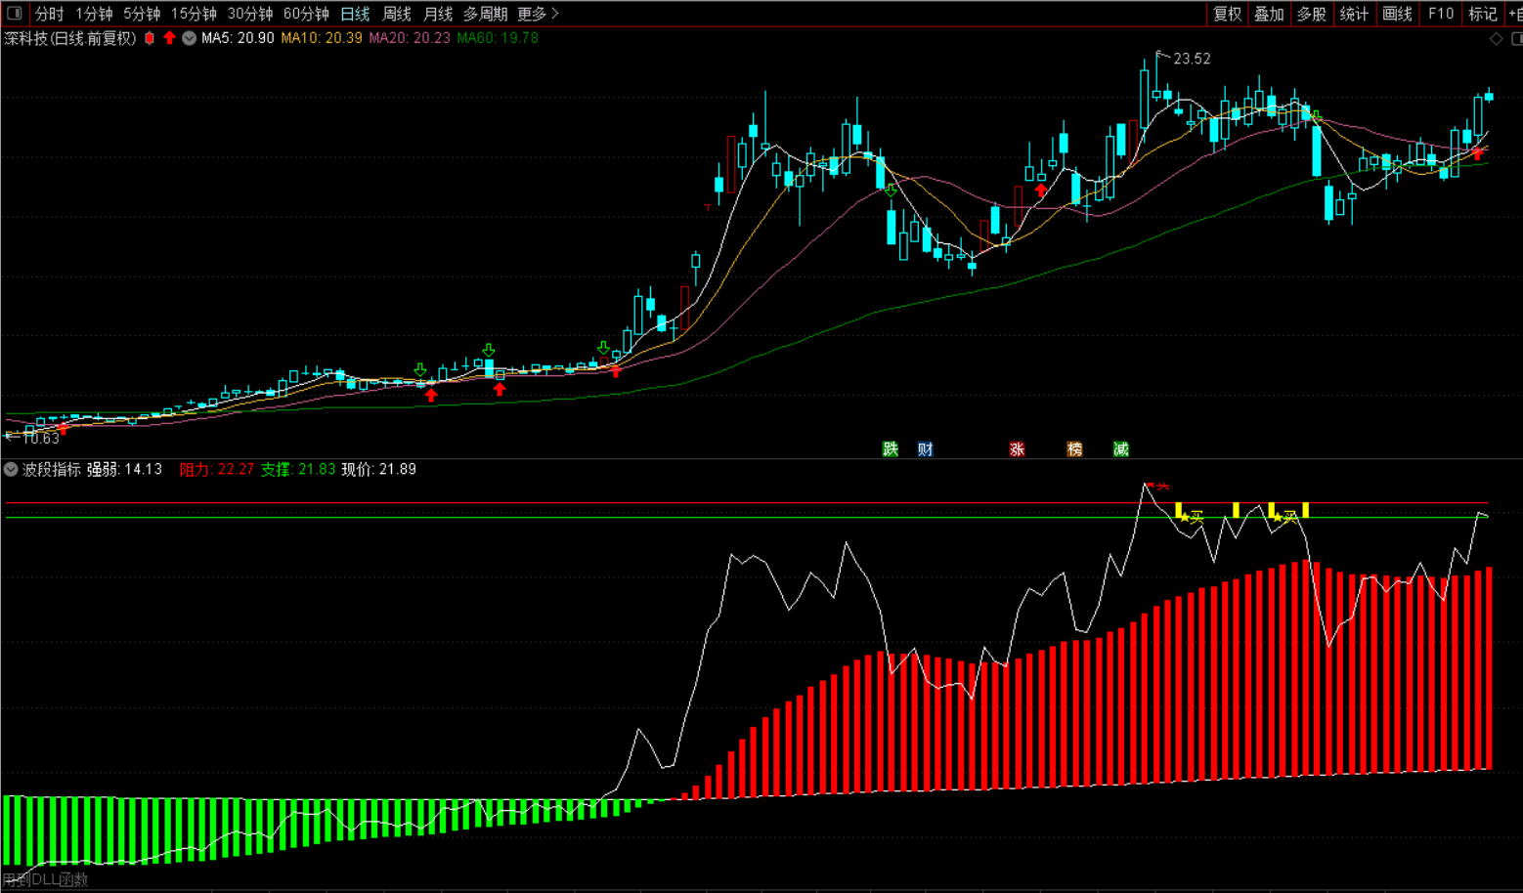Click the red up-arrow icon beside stock name
Screen dimensions: 1523x893
coord(169,38)
